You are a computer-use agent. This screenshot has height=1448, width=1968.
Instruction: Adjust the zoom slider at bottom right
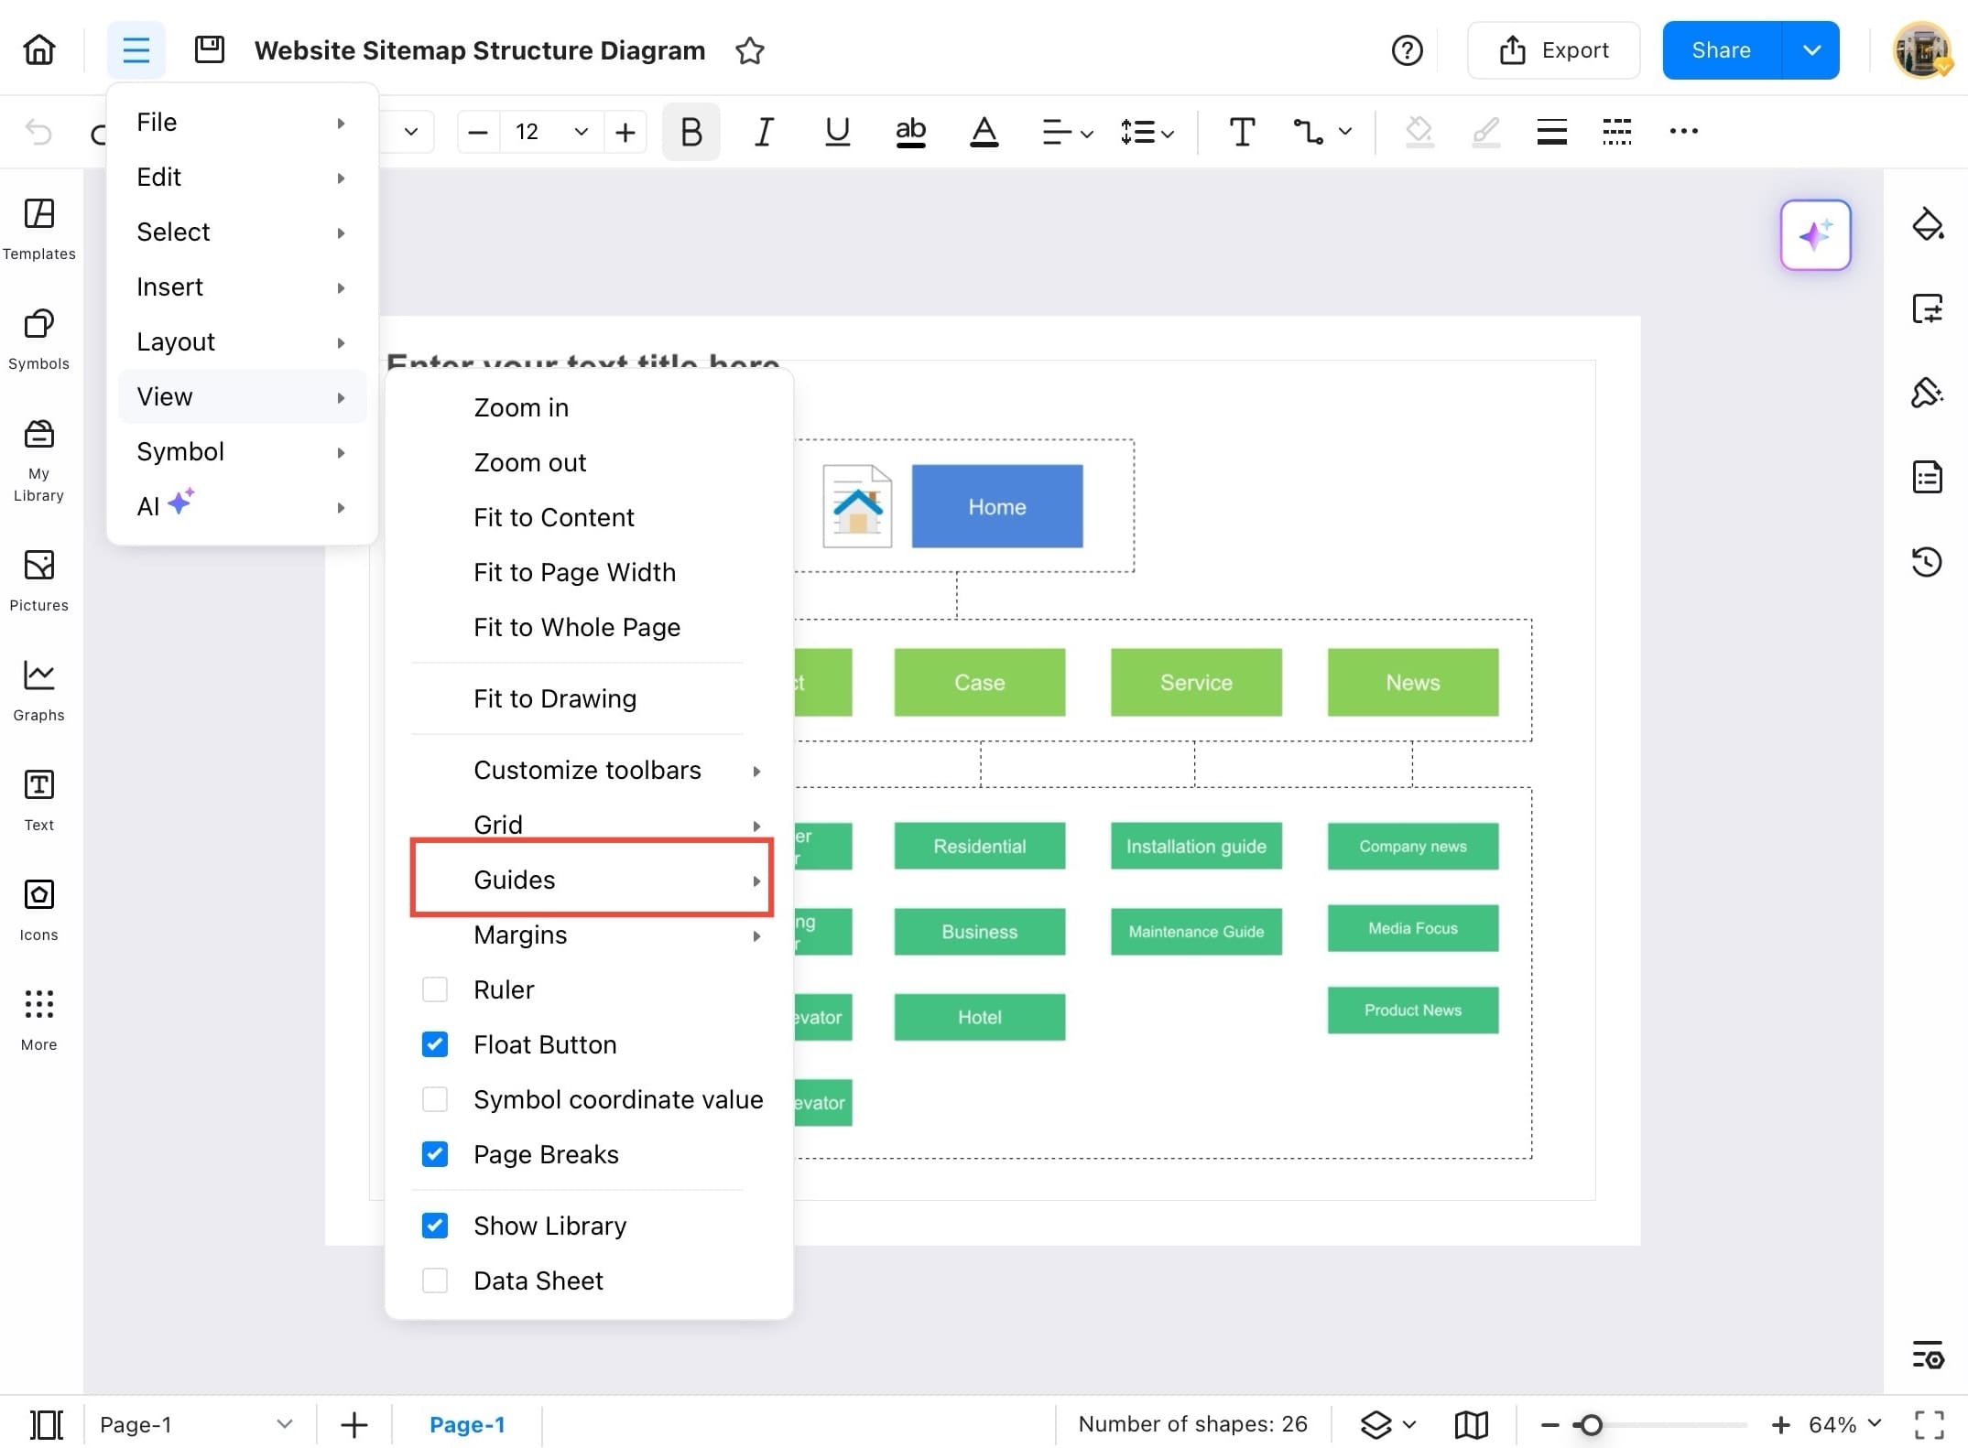(1592, 1424)
